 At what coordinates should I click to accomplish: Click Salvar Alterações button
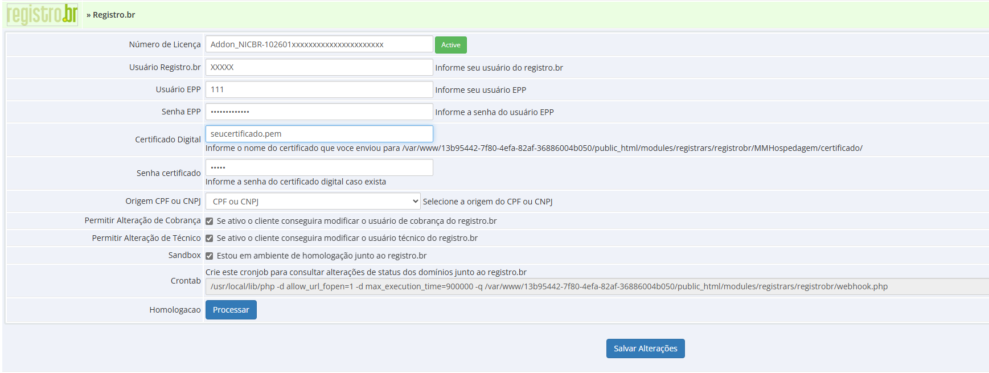pyautogui.click(x=645, y=349)
